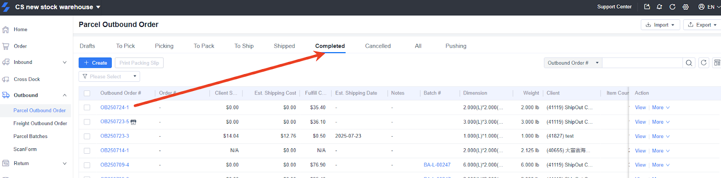Click the search text input field
This screenshot has width=721, height=178.
(x=642, y=63)
